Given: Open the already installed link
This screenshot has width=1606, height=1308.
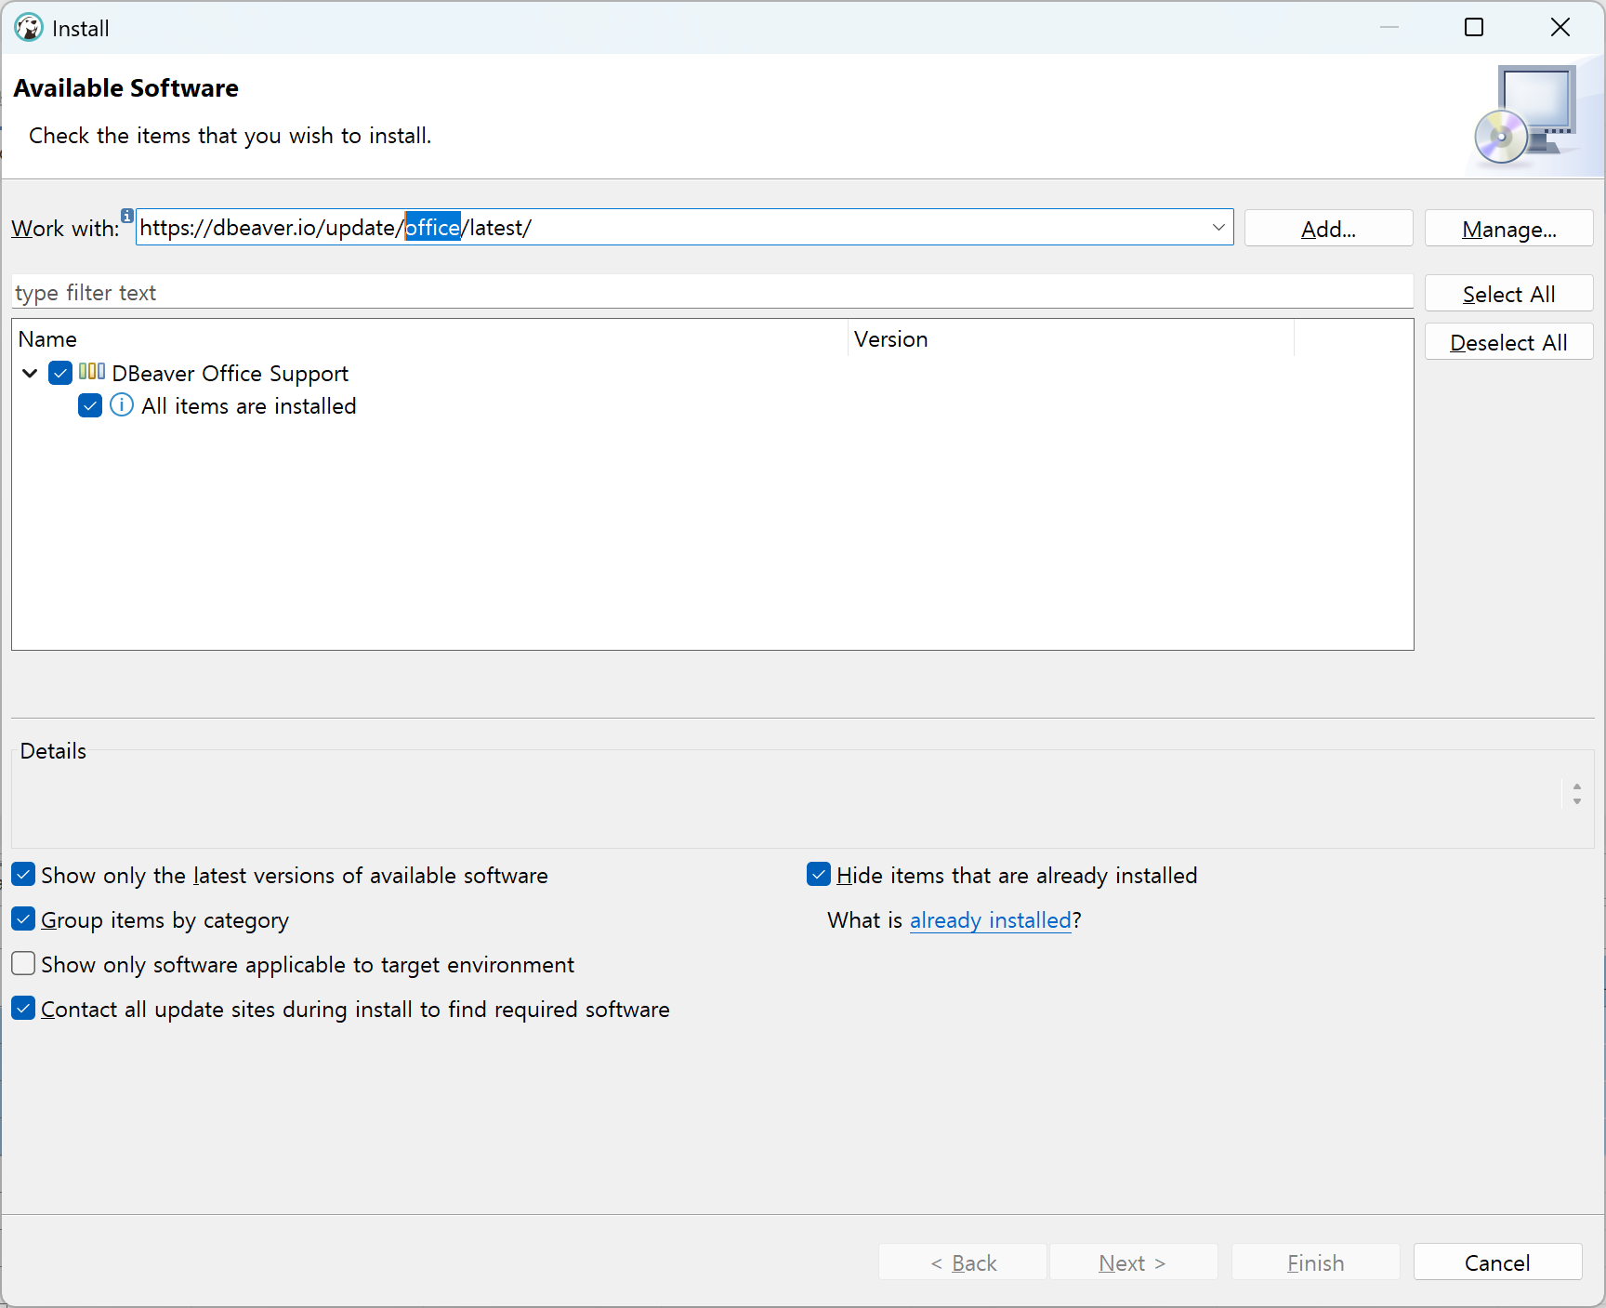Looking at the screenshot, I should 991,920.
